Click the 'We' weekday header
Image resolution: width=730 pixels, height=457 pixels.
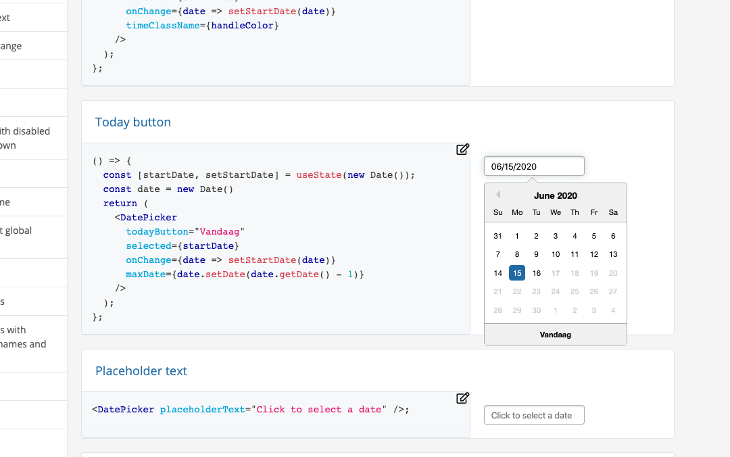pos(556,212)
